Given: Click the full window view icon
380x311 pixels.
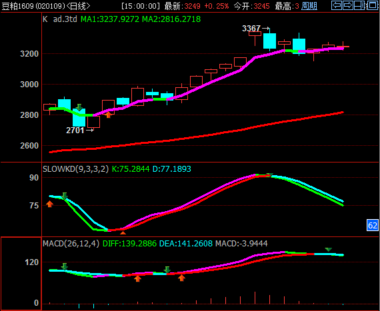Looking at the screenshot, I should (x=372, y=5).
